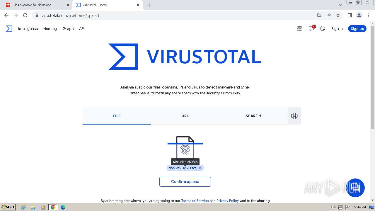Viewport: 375px width, 211px height.
Task: Launch Internet Explorer from taskbar
Action: [23, 207]
